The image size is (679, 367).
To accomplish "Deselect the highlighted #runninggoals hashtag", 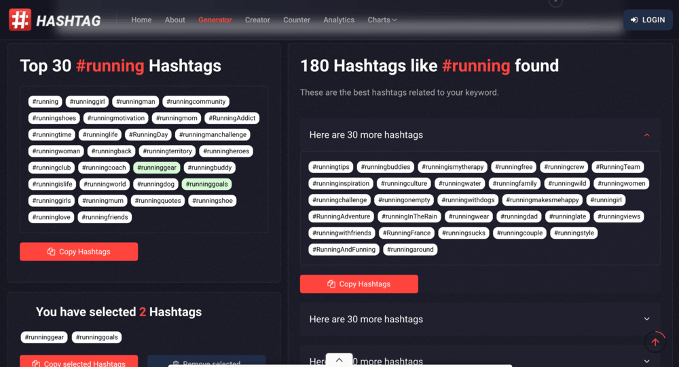I will [x=207, y=184].
